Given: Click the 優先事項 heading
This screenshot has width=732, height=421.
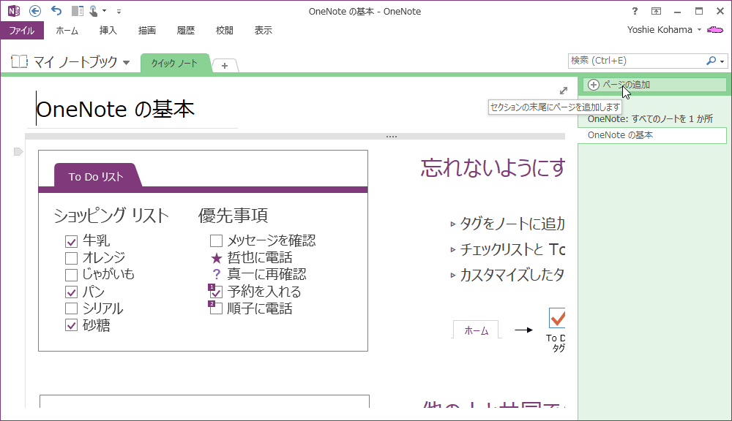Looking at the screenshot, I should pos(233,216).
